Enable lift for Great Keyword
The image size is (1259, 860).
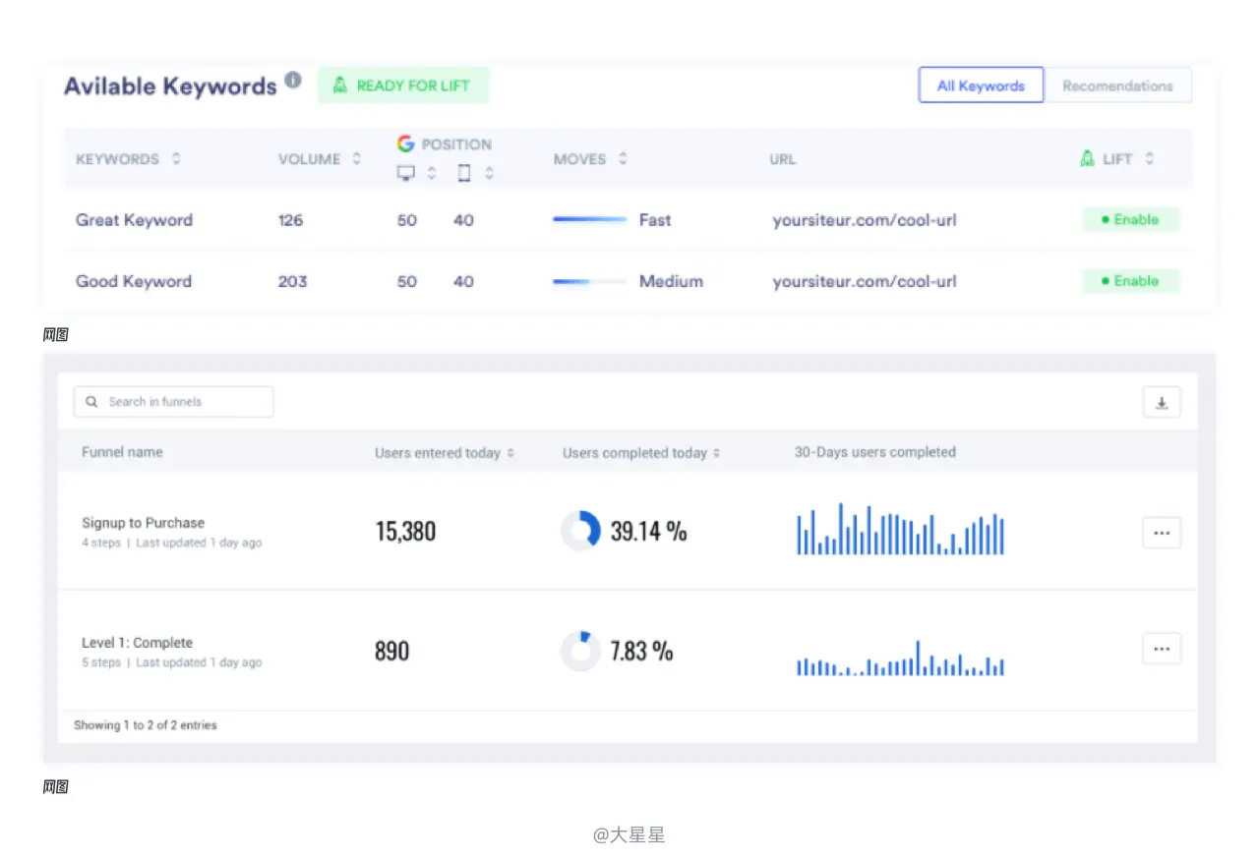point(1130,220)
